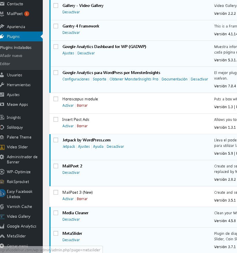Open MonsterInsights Documentación link
Viewport: 237px width, 253px height.
click(x=174, y=79)
